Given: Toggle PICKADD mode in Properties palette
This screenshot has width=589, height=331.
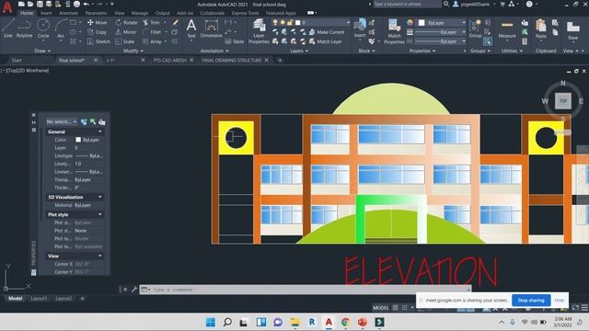Looking at the screenshot, I should pyautogui.click(x=84, y=121).
